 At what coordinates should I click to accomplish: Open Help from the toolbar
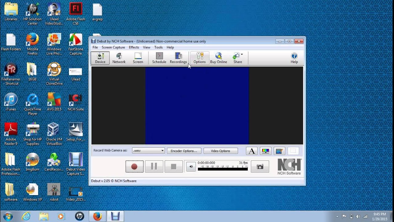click(x=294, y=58)
